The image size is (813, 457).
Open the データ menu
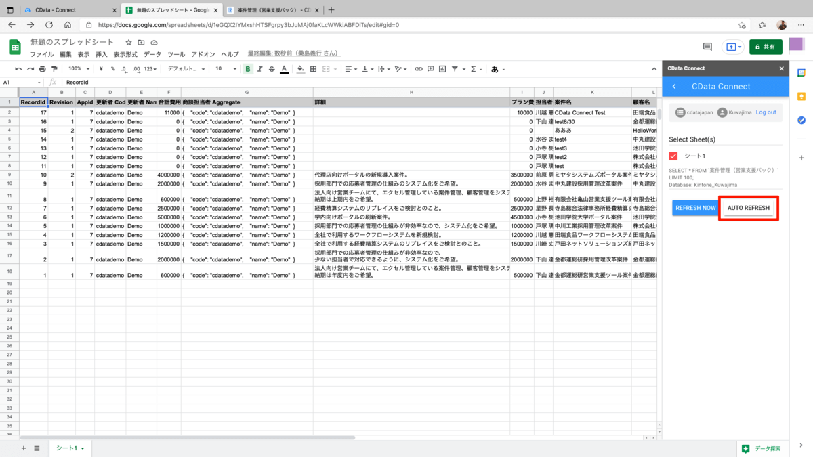tap(152, 54)
